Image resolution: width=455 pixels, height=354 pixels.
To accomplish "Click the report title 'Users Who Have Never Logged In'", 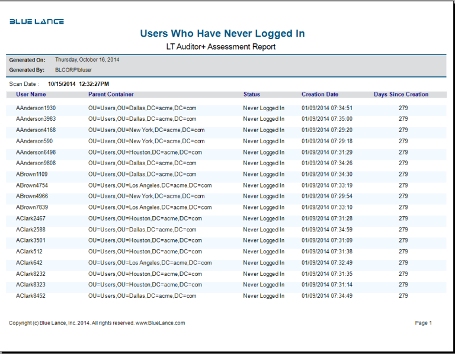I will click(x=222, y=34).
